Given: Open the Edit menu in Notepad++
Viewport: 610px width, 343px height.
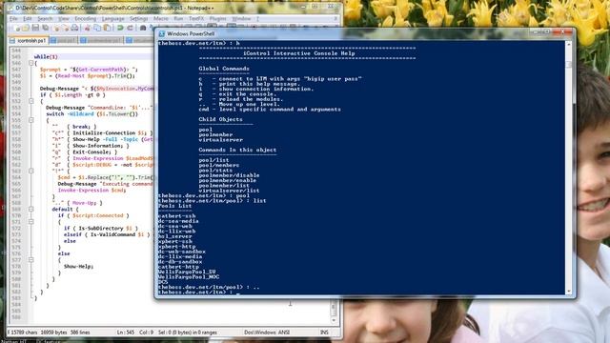Looking at the screenshot, I should 28,18.
